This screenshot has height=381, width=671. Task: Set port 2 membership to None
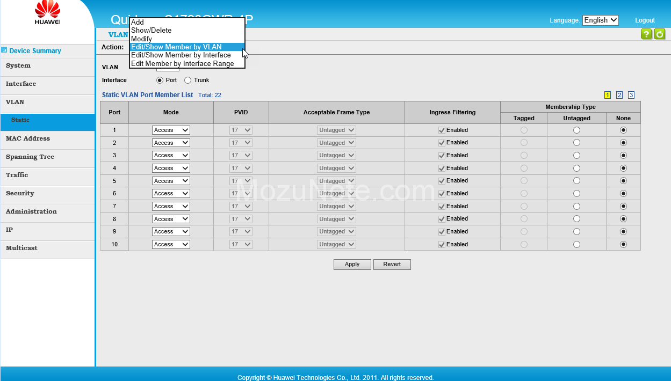623,143
